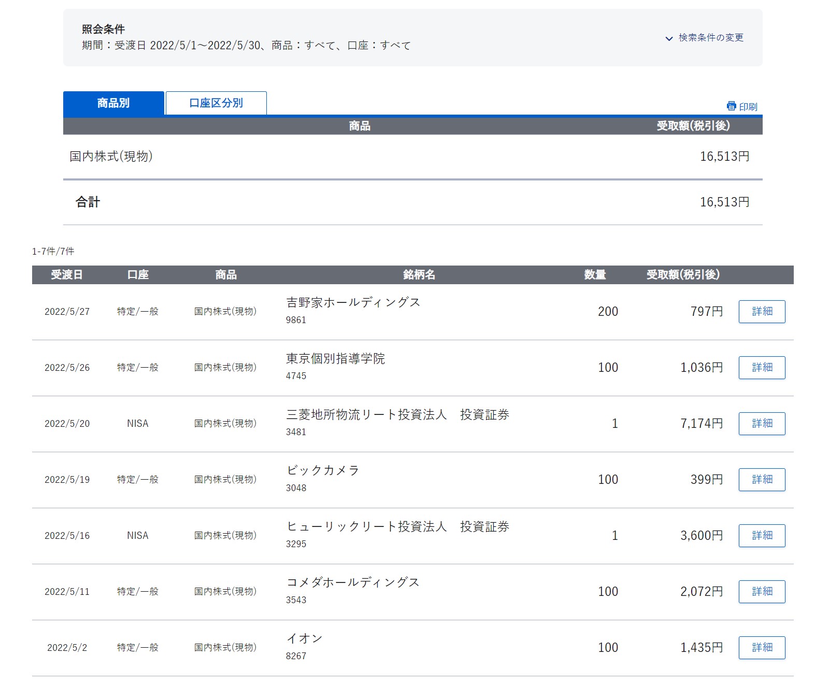815x682 pixels.
Task: Switch to the 商品別 tab
Action: 113,103
